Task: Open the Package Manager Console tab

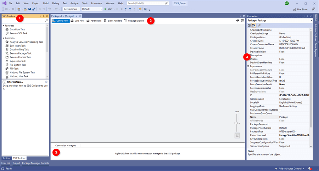Action: [35, 163]
